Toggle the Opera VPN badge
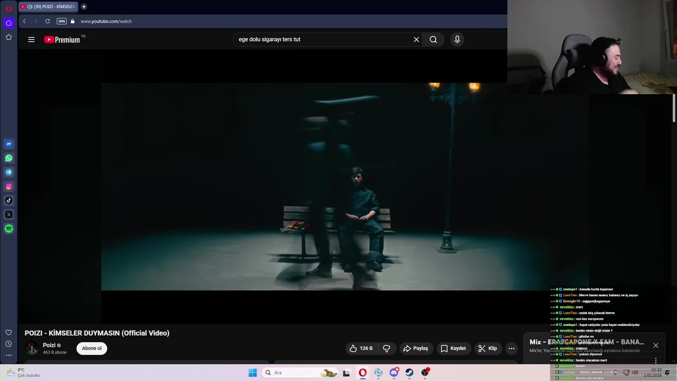This screenshot has height=381, width=677. (x=62, y=21)
